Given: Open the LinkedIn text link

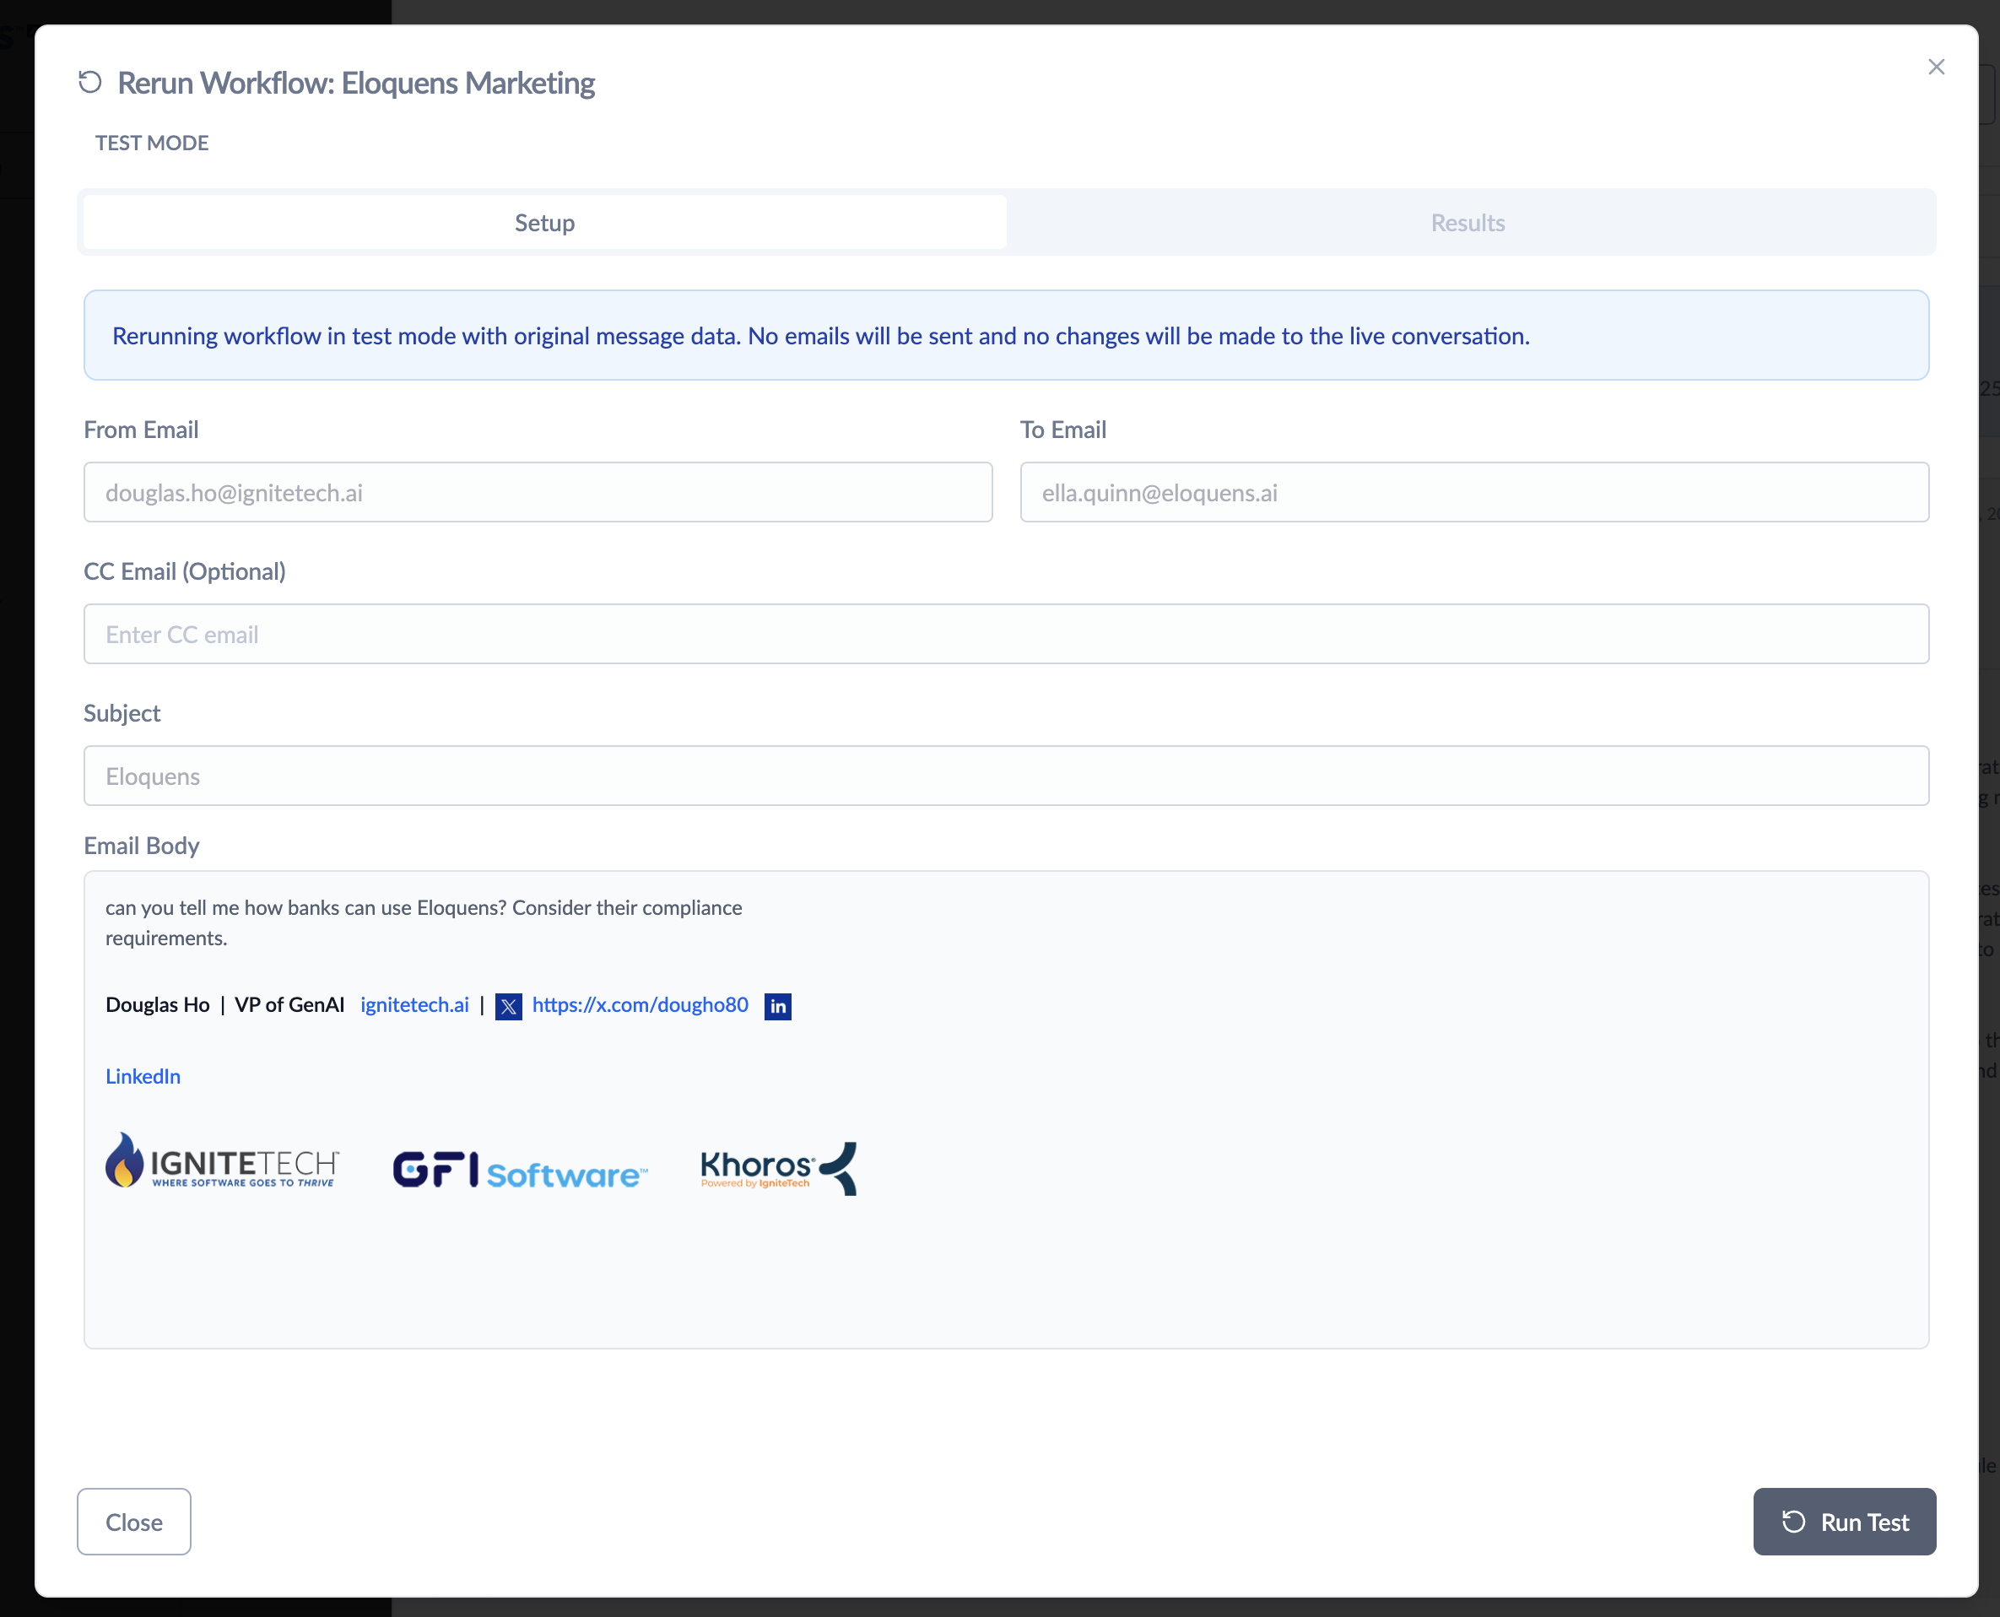Looking at the screenshot, I should point(143,1077).
